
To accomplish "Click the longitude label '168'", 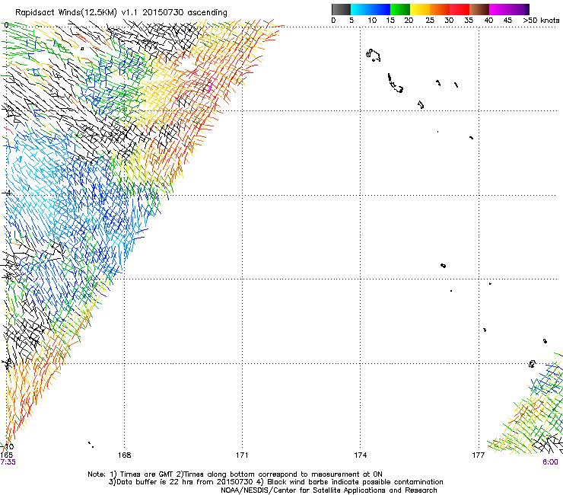I will pyautogui.click(x=124, y=455).
